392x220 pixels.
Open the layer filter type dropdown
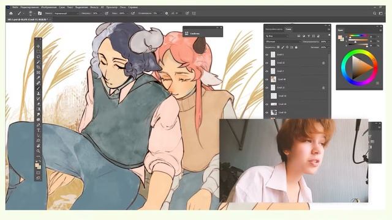[x=277, y=36]
